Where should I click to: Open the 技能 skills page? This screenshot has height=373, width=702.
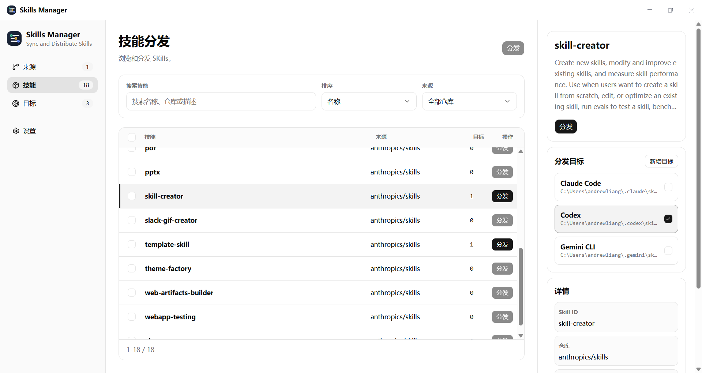(52, 85)
